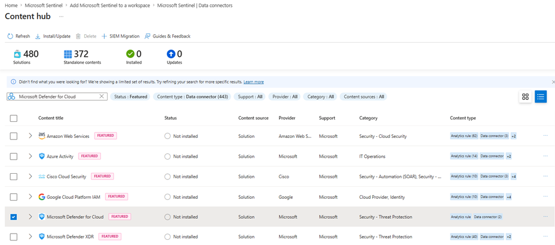Open Add Microsoft Sentinel to a workspace breadcrumb

click(110, 6)
